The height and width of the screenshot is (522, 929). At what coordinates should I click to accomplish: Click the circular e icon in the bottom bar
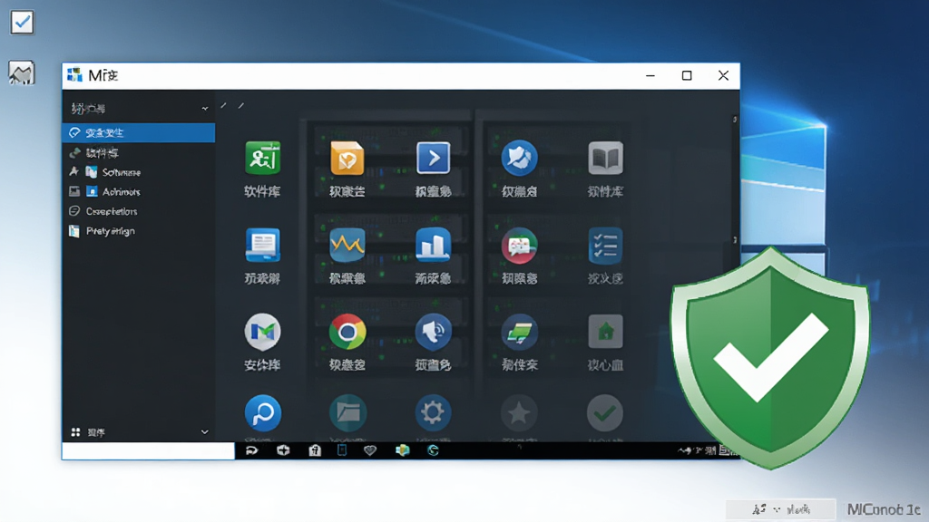click(x=433, y=450)
